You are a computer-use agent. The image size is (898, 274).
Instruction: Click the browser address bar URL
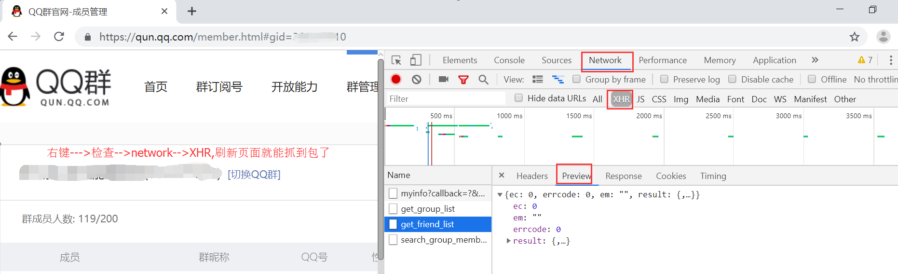[223, 37]
